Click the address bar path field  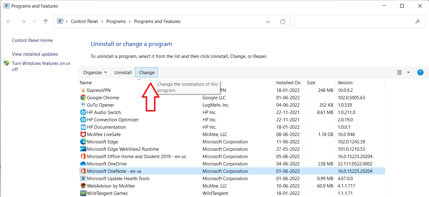172,21
